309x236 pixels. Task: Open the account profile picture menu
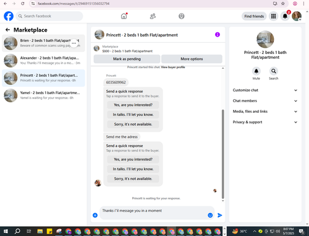click(297, 16)
